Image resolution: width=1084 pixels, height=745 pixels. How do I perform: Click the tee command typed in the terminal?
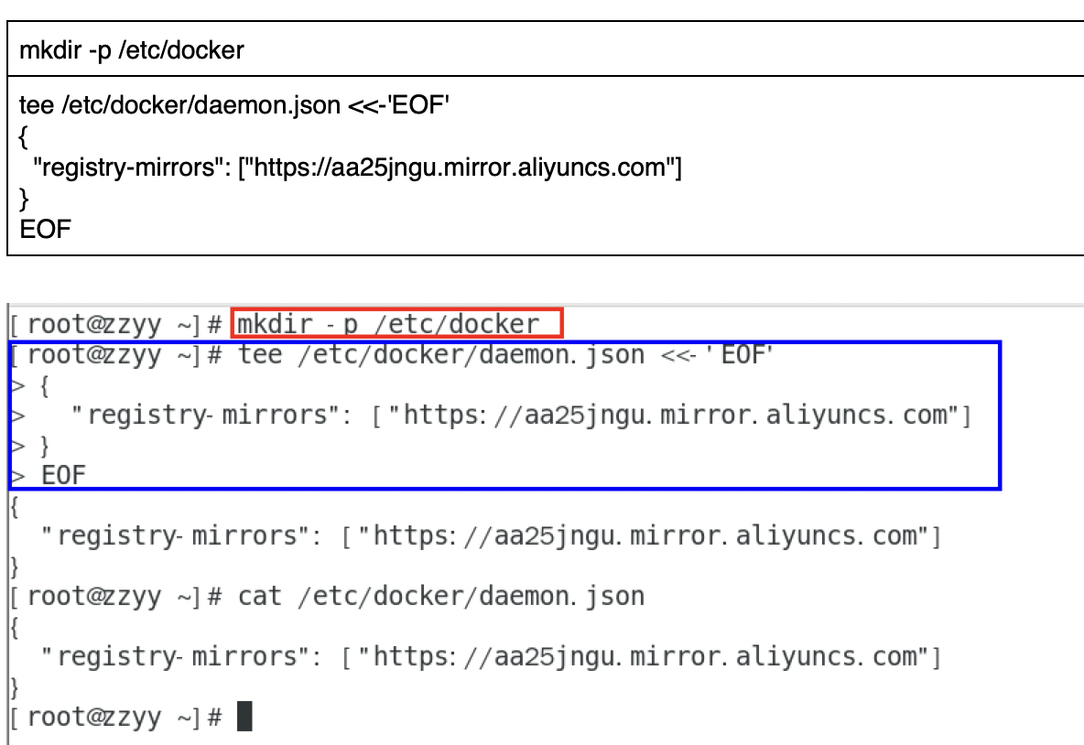tap(506, 354)
